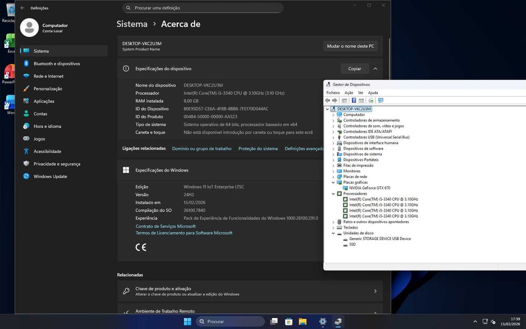
Task: Open Hora e idioma in Settings sidebar
Action: (64, 126)
